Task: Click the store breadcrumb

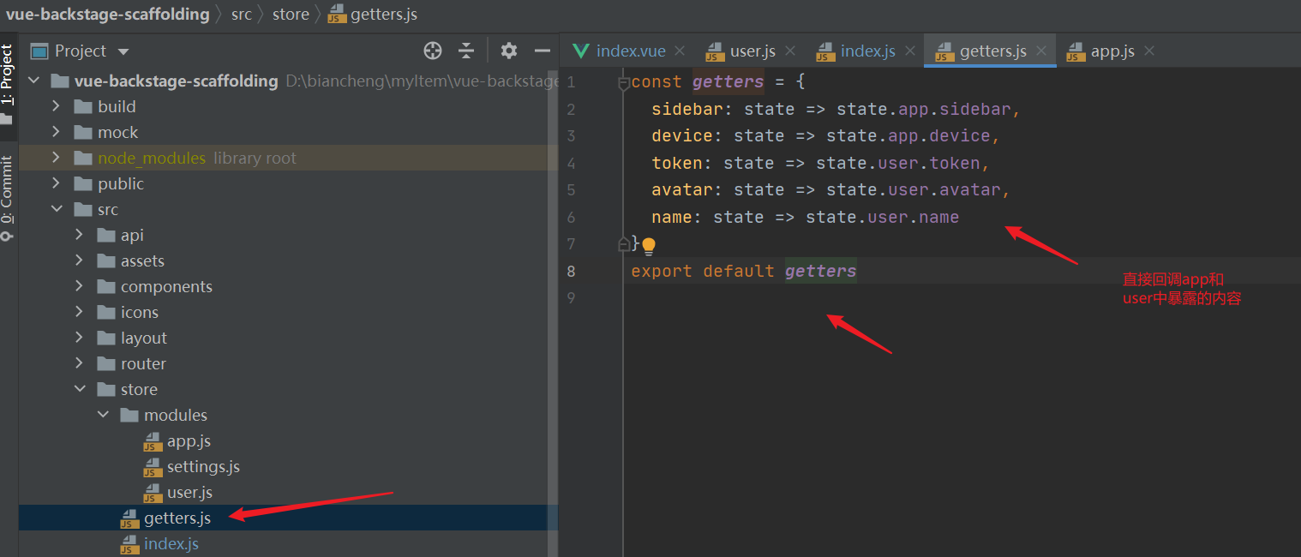Action: [291, 15]
